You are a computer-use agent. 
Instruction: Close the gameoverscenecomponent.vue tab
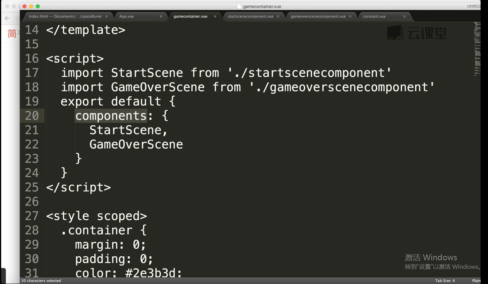[x=350, y=16]
